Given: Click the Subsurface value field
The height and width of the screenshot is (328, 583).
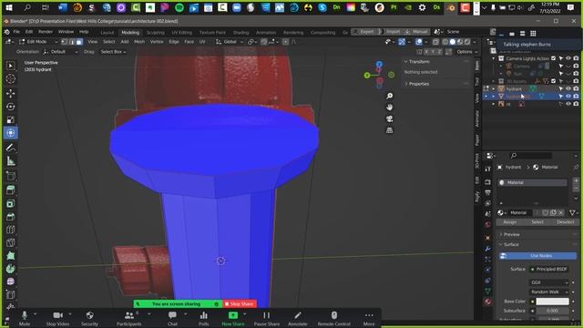Looking at the screenshot, I should (x=553, y=311).
